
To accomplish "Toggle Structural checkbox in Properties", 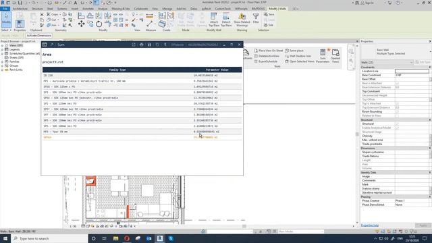I will point(397,124).
